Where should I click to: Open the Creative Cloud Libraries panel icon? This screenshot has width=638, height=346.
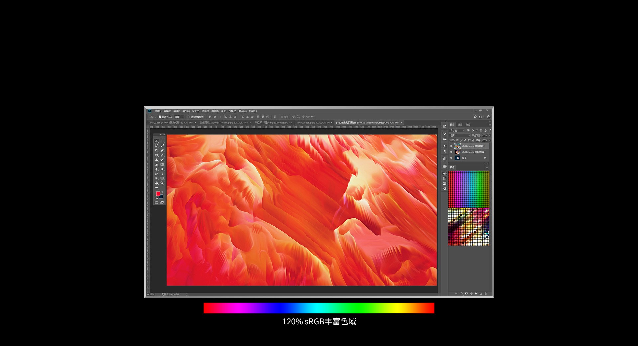click(445, 166)
